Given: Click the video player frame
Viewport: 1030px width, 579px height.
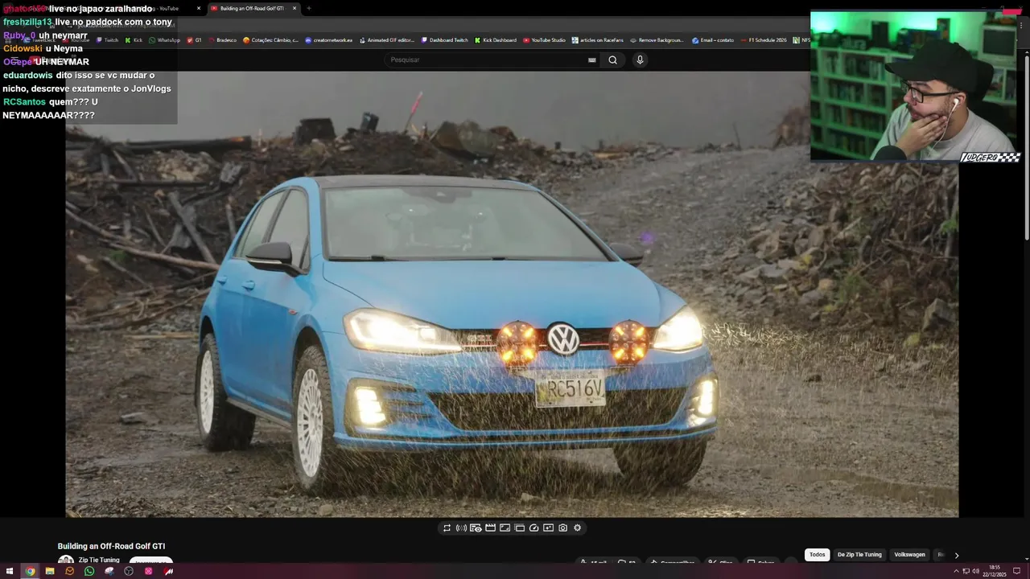Looking at the screenshot, I should 512,294.
